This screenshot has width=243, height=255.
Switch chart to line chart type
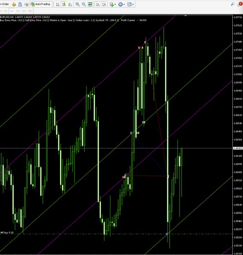point(70,4)
